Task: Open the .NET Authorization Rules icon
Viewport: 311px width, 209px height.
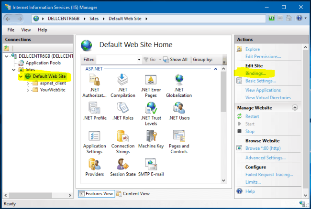Action: (95, 79)
